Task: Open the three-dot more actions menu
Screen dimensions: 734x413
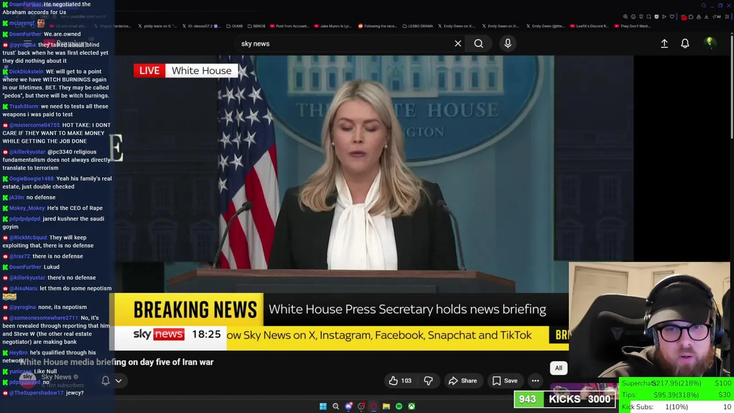Action: click(x=535, y=381)
